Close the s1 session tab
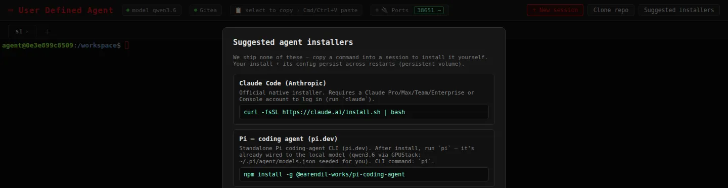Image resolution: width=728 pixels, height=188 pixels. pyautogui.click(x=27, y=31)
